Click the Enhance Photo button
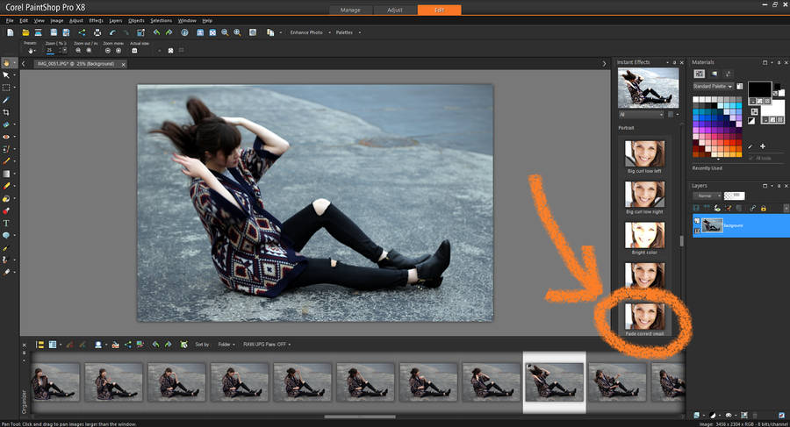 click(305, 32)
